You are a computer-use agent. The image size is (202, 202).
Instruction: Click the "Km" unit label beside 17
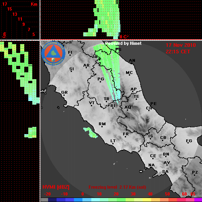point(34,4)
